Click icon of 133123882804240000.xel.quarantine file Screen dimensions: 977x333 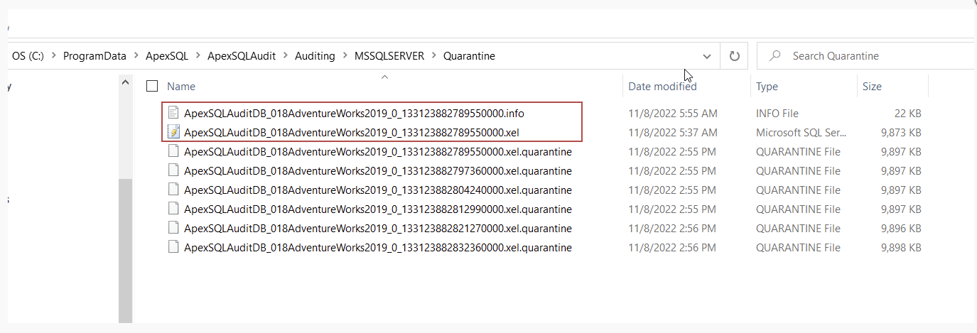click(173, 190)
